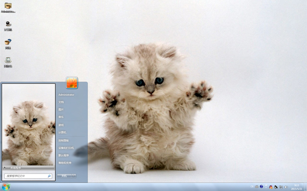Click the search magnifier icon in Start menu

point(49,176)
